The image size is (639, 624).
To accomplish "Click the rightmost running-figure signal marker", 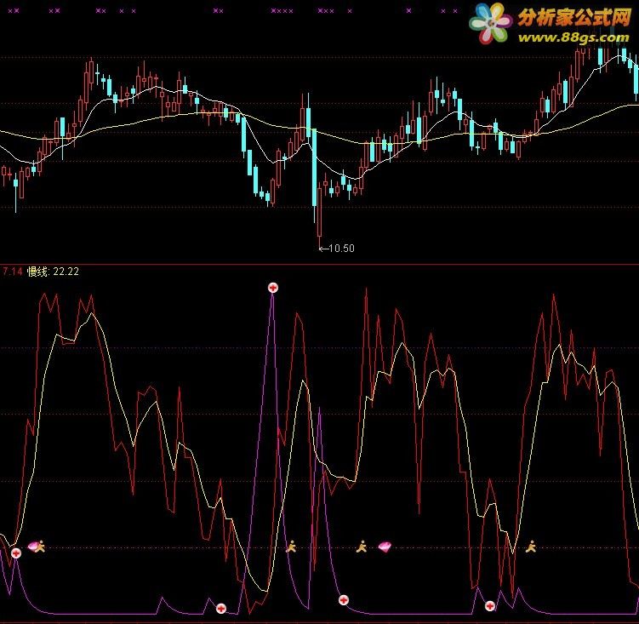I will pyautogui.click(x=531, y=546).
